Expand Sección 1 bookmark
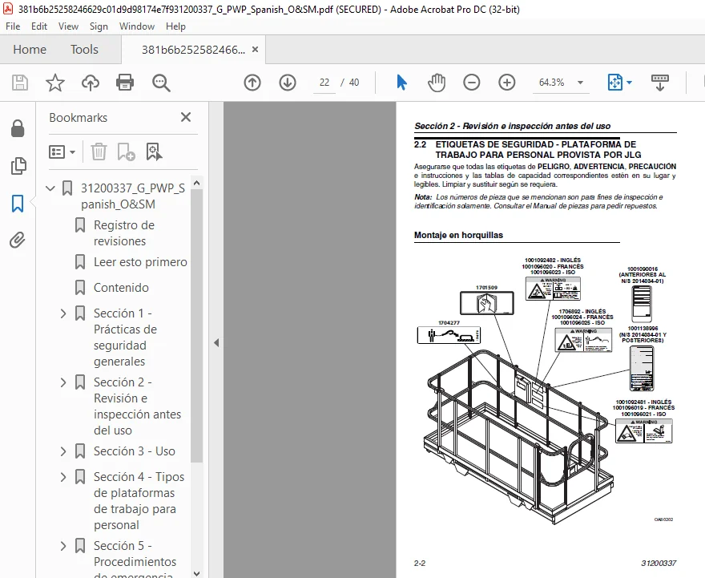Image resolution: width=705 pixels, height=578 pixels. tap(63, 313)
